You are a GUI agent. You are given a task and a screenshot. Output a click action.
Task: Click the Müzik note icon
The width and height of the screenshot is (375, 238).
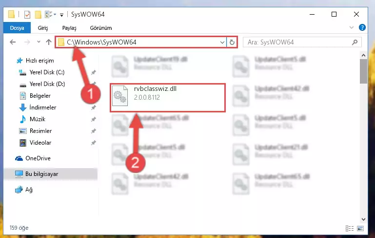23,119
